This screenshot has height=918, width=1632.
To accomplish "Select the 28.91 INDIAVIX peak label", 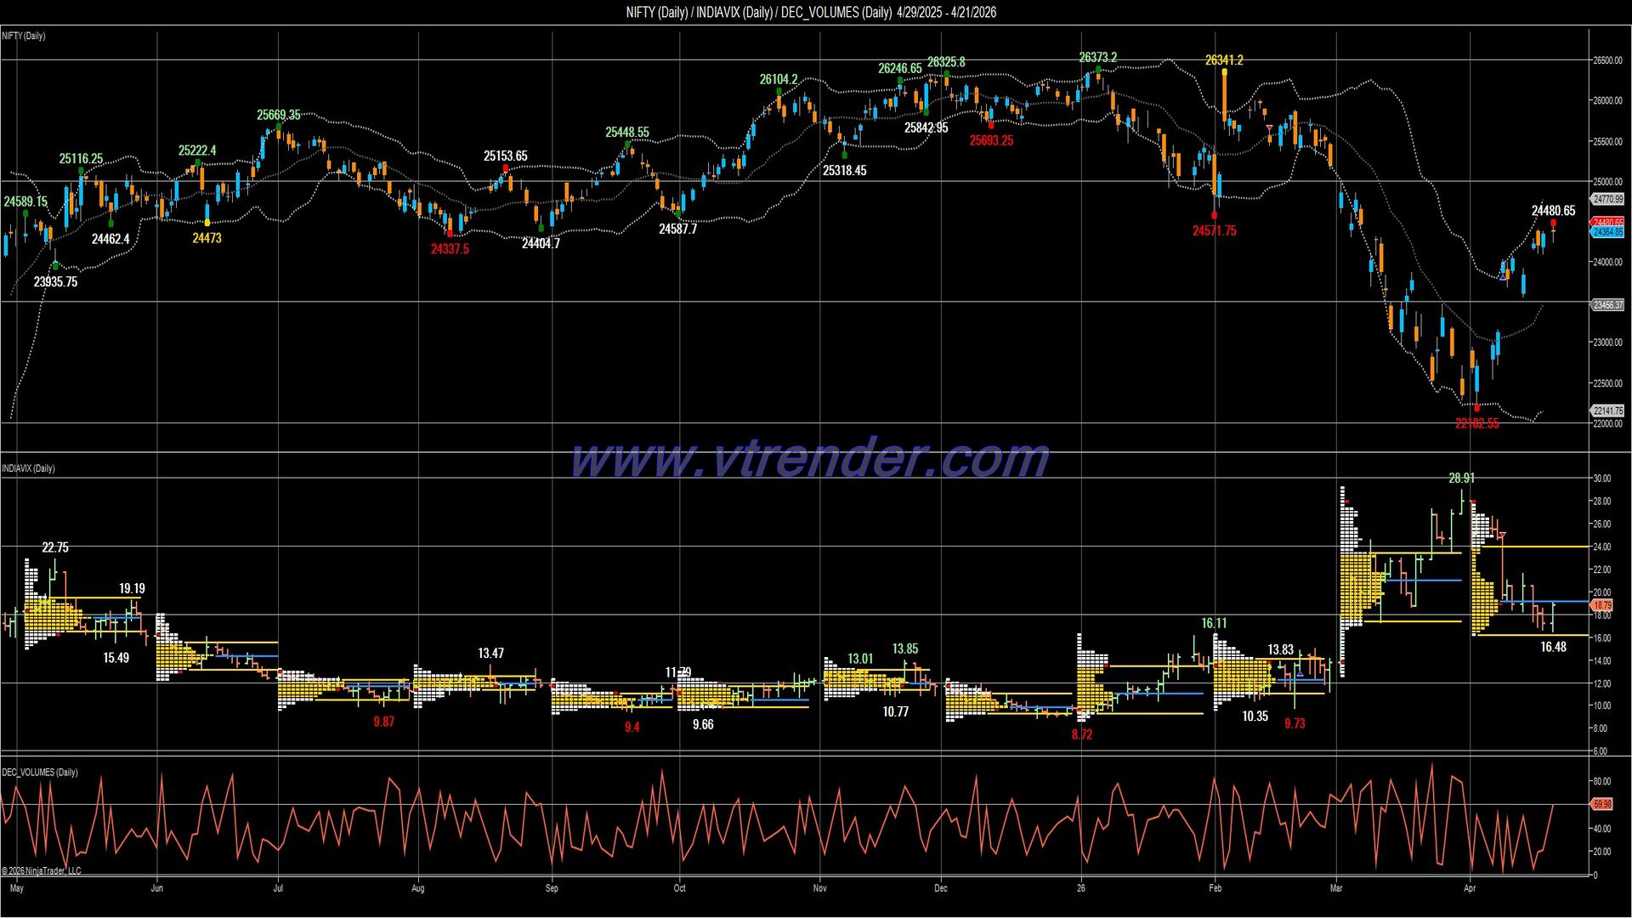I will coord(1462,479).
